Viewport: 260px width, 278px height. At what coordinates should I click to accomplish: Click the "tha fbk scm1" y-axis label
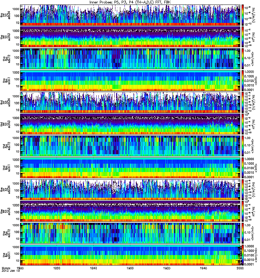click(x=7, y=81)
